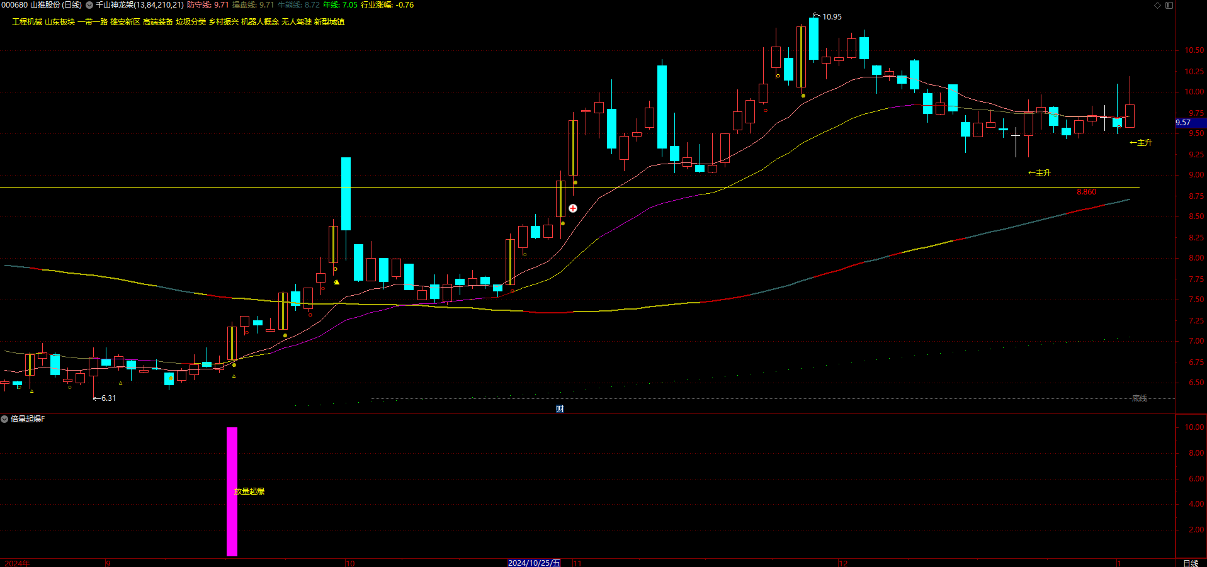Click the magenta 放量起爆 volume bar

point(232,492)
